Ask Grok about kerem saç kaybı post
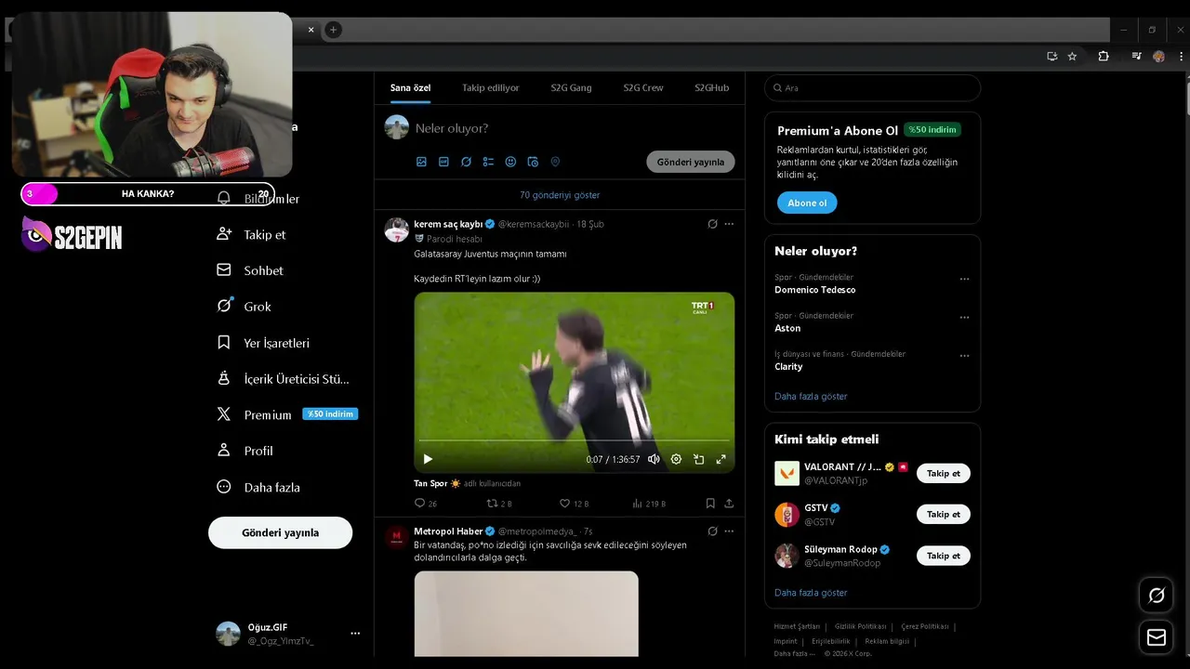Image resolution: width=1190 pixels, height=669 pixels. coord(712,224)
